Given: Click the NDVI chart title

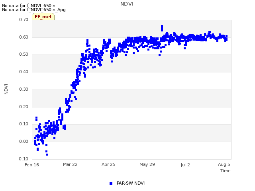Looking at the screenshot, I should coord(127,4).
